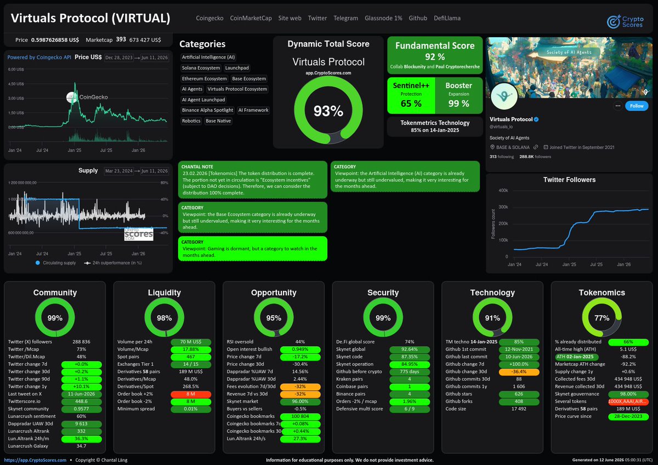Select the Artificial Intelligence (AI) category tag
Image resolution: width=658 pixels, height=465 pixels.
click(208, 58)
